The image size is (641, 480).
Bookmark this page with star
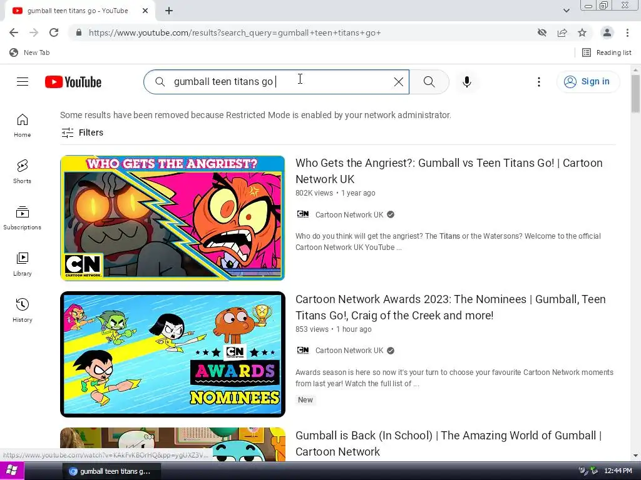[582, 32]
